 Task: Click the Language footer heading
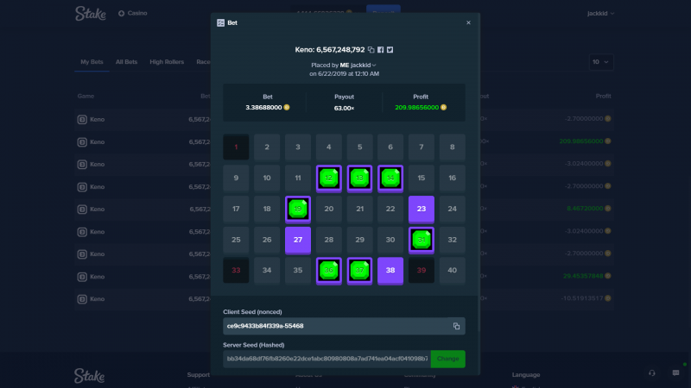point(526,375)
